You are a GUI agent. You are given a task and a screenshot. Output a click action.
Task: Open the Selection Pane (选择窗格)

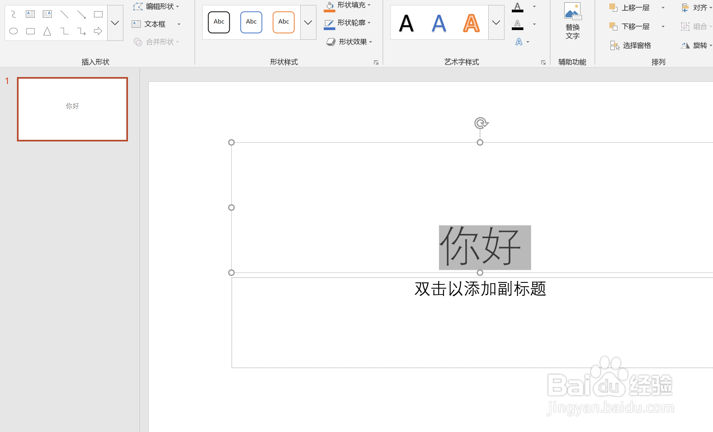(x=632, y=45)
